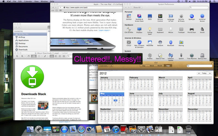The image size is (218, 136).
Task: Select Applications in Finder sidebar
Action: [23, 40]
